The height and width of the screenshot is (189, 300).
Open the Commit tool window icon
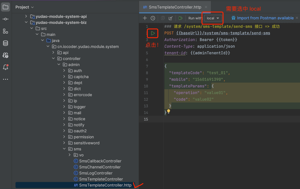tap(5, 19)
